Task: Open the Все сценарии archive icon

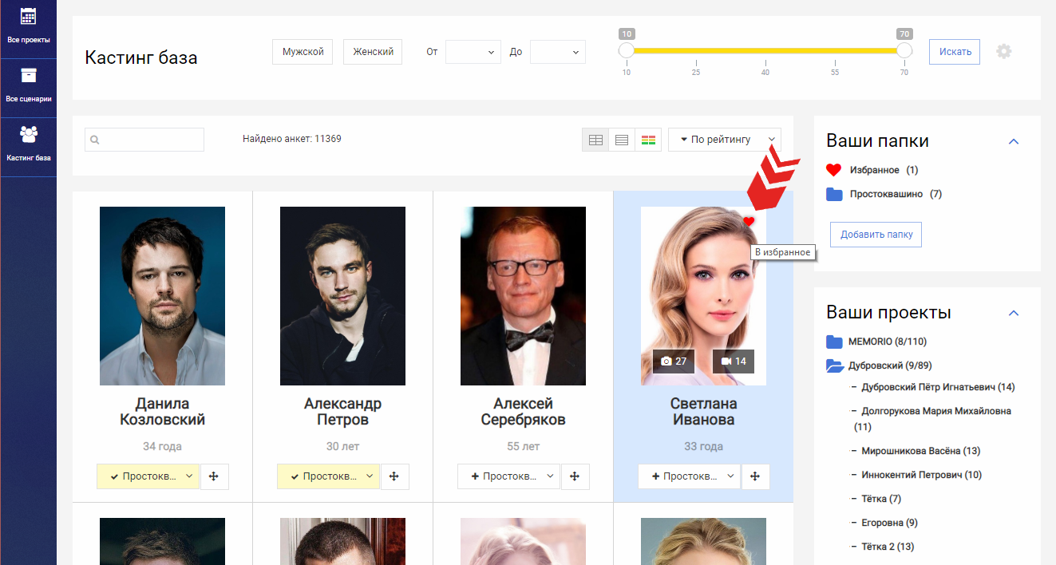Action: [28, 75]
